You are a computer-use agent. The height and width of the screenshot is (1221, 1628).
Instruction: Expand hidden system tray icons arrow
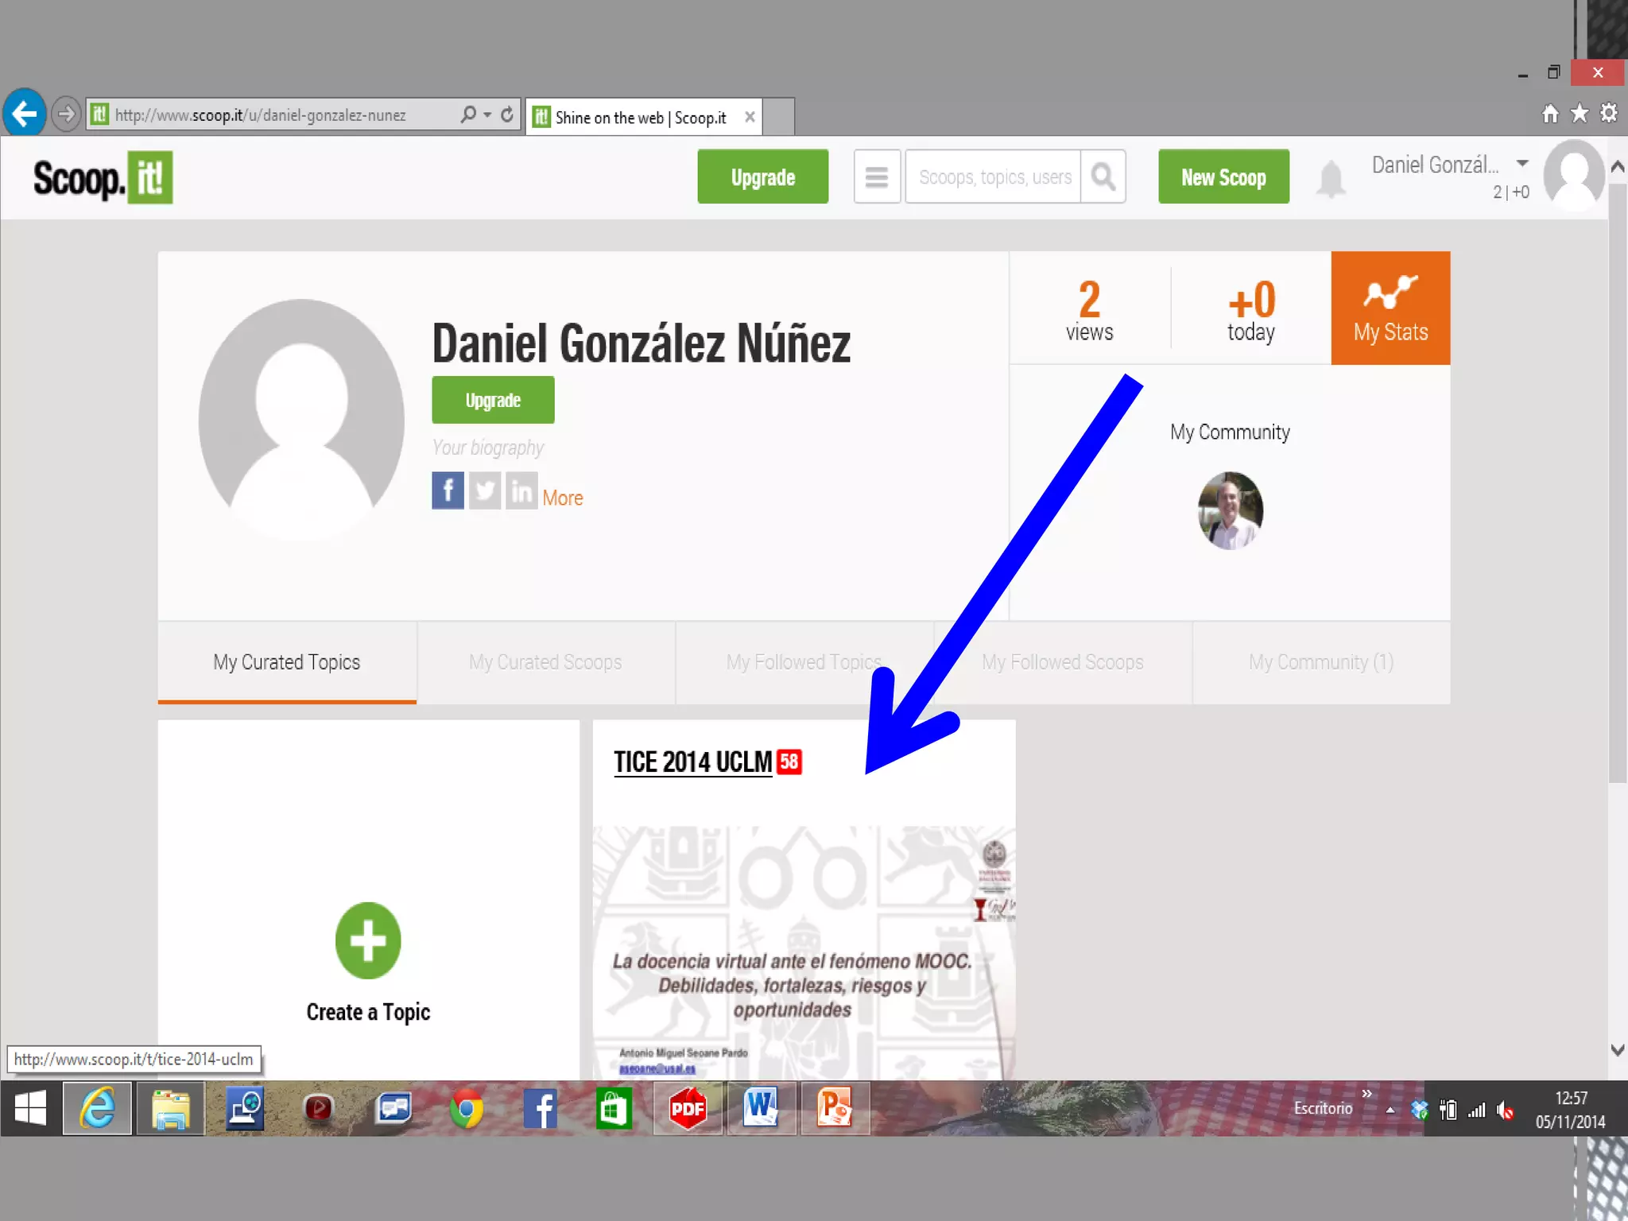point(1390,1111)
